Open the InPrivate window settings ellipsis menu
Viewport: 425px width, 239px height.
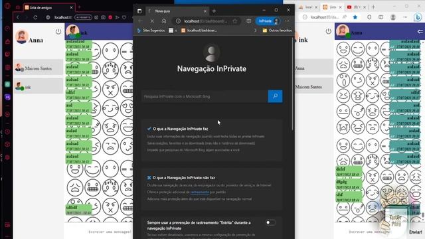(x=287, y=21)
